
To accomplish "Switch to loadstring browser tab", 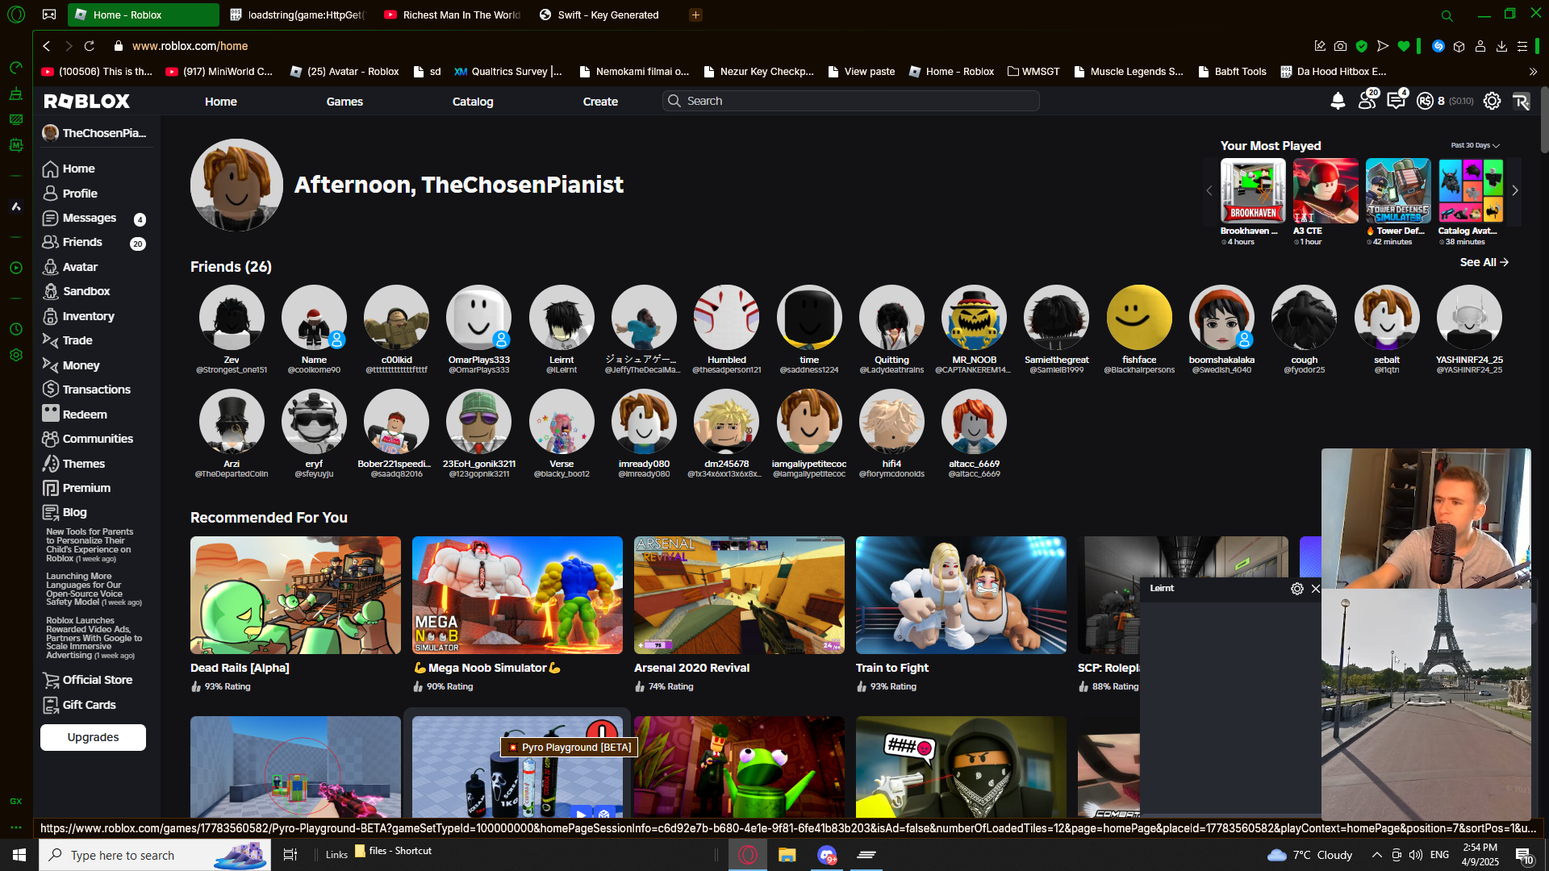I will 298,15.
